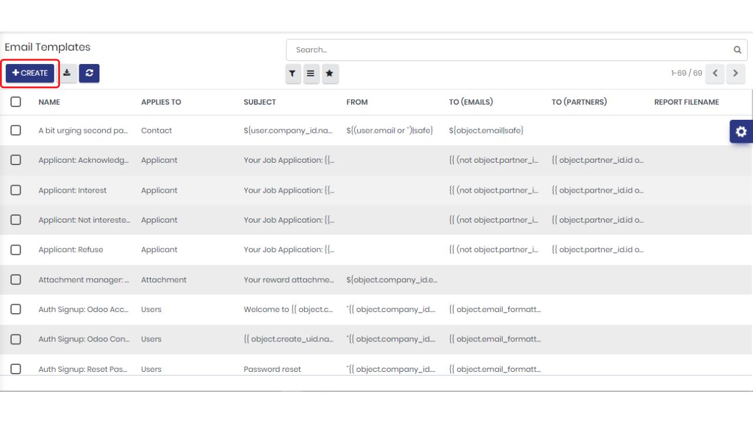Check the 'Auth Signup: Odoo Acc...' row checkbox

(x=16, y=309)
